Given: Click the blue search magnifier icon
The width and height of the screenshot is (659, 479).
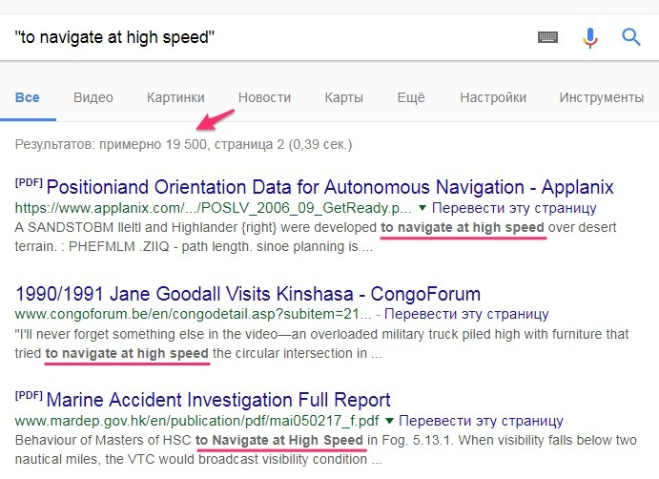Looking at the screenshot, I should point(631,37).
